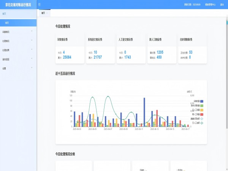This screenshot has height=171, width=228.
Task: Toggle the blue 采集数量 legend series
Action: (201, 101)
